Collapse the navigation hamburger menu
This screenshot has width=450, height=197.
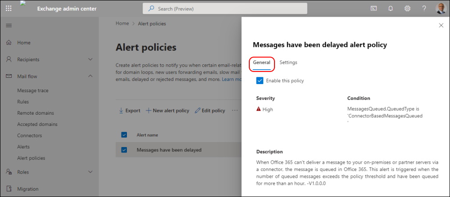point(9,26)
